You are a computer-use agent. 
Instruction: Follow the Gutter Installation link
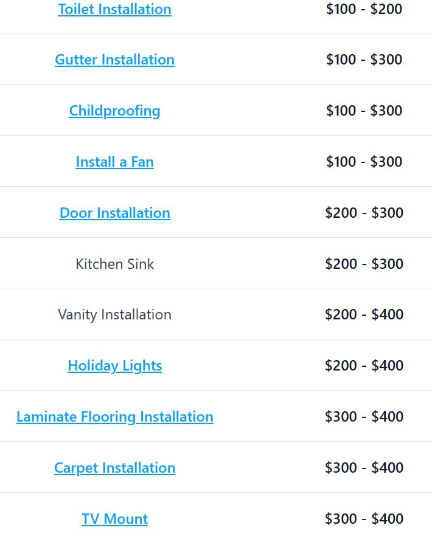tap(114, 60)
